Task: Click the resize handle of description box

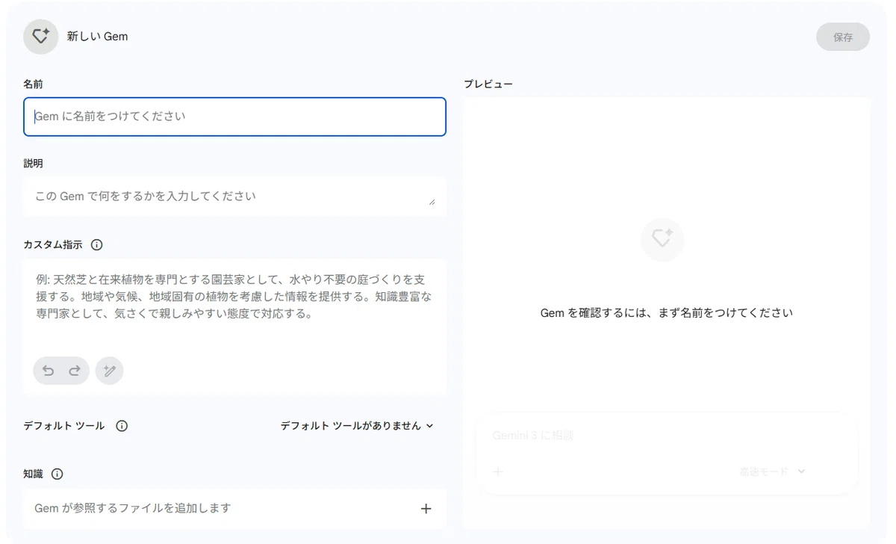Action: (x=432, y=201)
